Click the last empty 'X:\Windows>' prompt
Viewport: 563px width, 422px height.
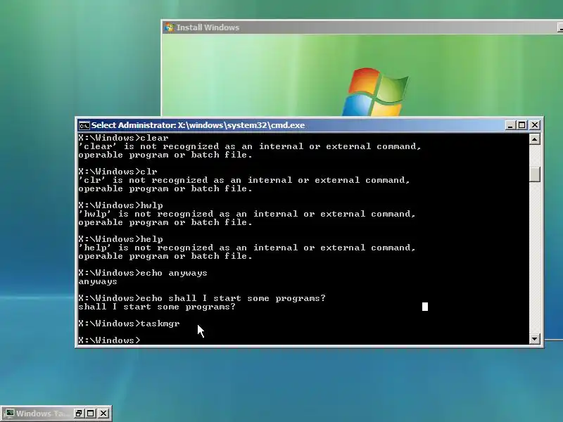tap(109, 340)
